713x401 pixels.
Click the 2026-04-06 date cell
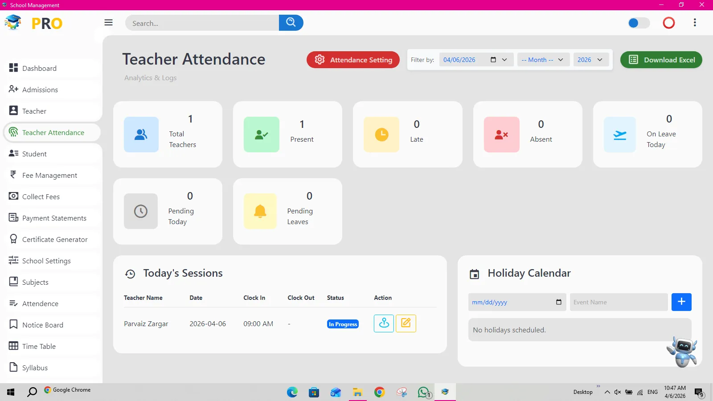click(208, 324)
